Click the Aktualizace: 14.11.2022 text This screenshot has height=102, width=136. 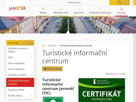pyautogui.click(x=116, y=74)
